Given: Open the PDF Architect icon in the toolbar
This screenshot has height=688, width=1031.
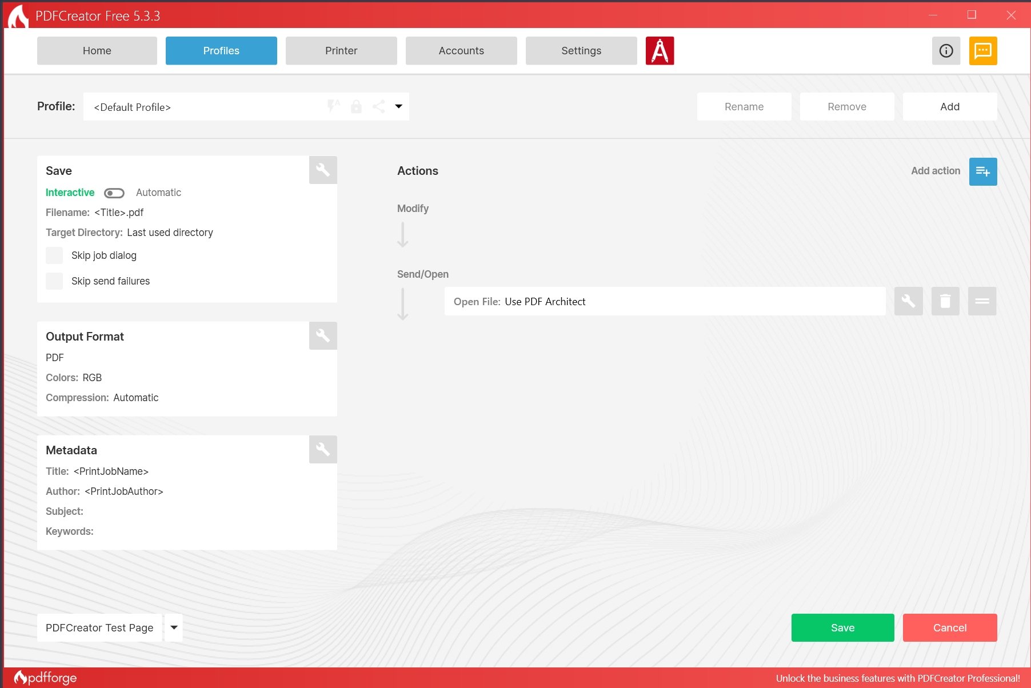Looking at the screenshot, I should [x=660, y=51].
